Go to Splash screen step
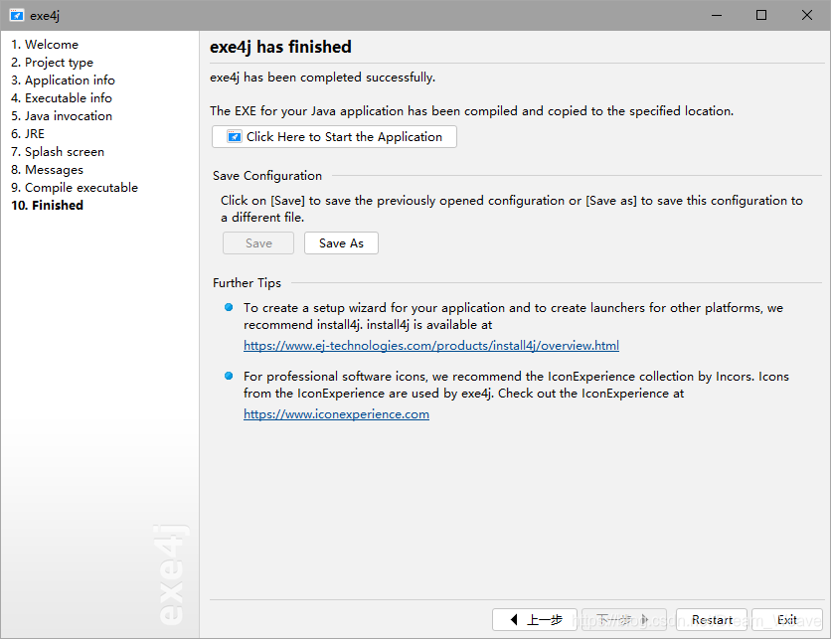 (x=58, y=152)
